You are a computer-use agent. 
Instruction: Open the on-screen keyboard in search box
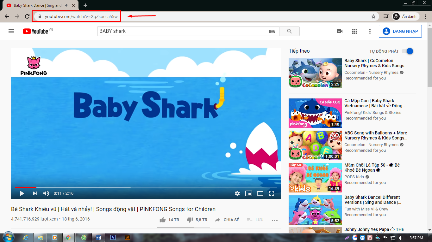pos(272,31)
